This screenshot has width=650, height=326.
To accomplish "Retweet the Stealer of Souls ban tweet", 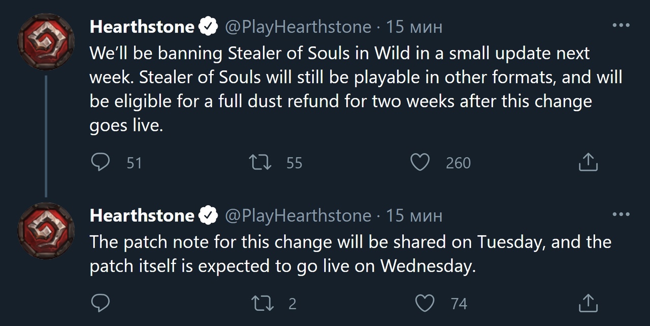I will [x=259, y=162].
